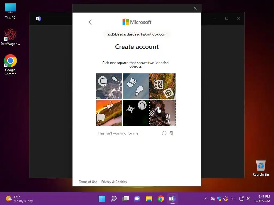This screenshot has height=205, width=274.
Task: Select the black square with crosshair
Action: (136, 113)
